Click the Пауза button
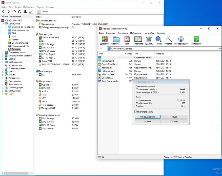Image resolution: width=222 pixels, height=176 pixels. (x=174, y=117)
